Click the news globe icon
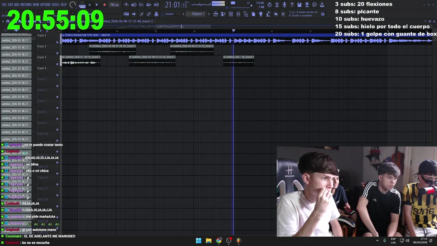This screenshot has height=246, width=437. pyautogui.click(x=323, y=14)
